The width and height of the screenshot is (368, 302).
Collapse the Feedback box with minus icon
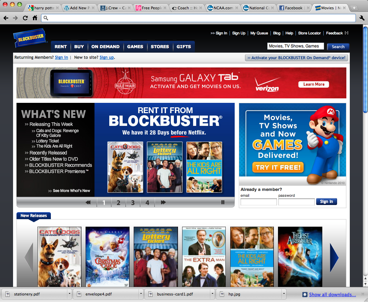(x=347, y=33)
